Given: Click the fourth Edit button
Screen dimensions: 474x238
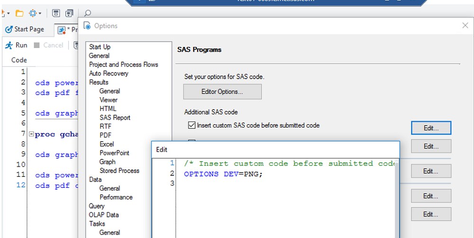Looking at the screenshot, I should [431, 196].
